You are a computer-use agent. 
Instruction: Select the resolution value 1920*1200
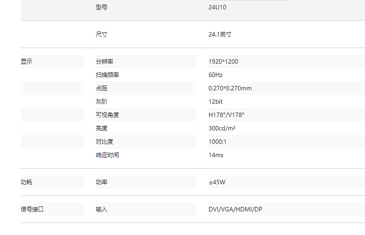tap(223, 61)
